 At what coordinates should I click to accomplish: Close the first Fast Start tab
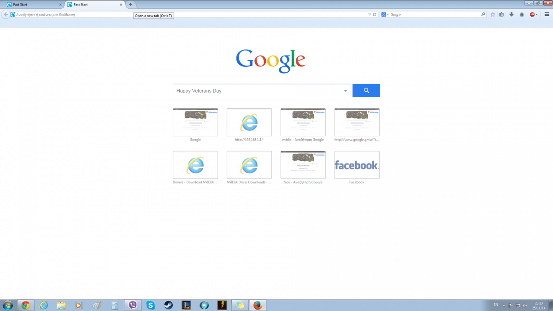click(60, 5)
